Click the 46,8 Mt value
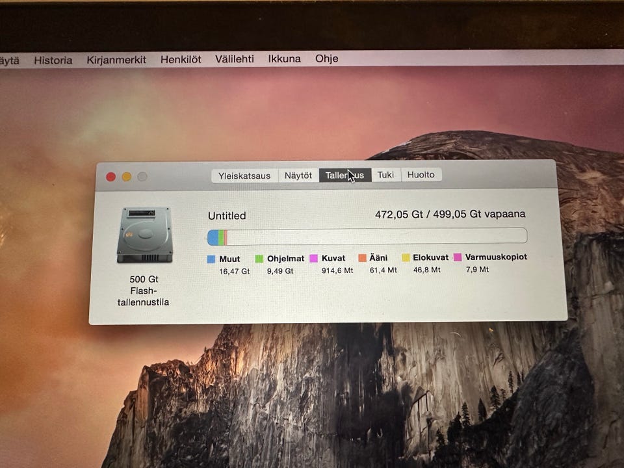 click(426, 270)
